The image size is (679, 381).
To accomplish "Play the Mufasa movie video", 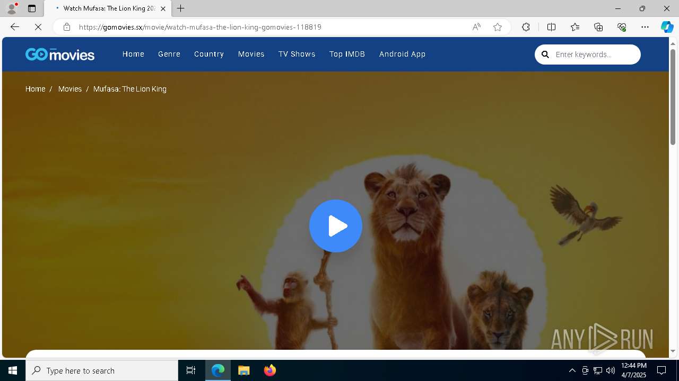I will click(x=336, y=226).
